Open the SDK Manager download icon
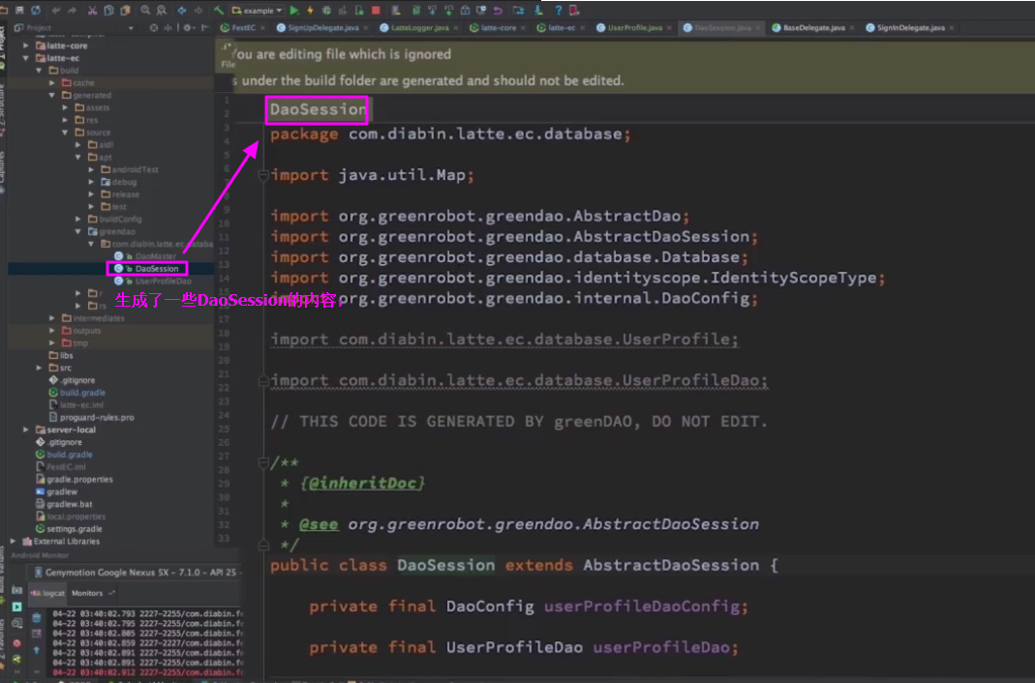The image size is (1035, 683). click(538, 11)
